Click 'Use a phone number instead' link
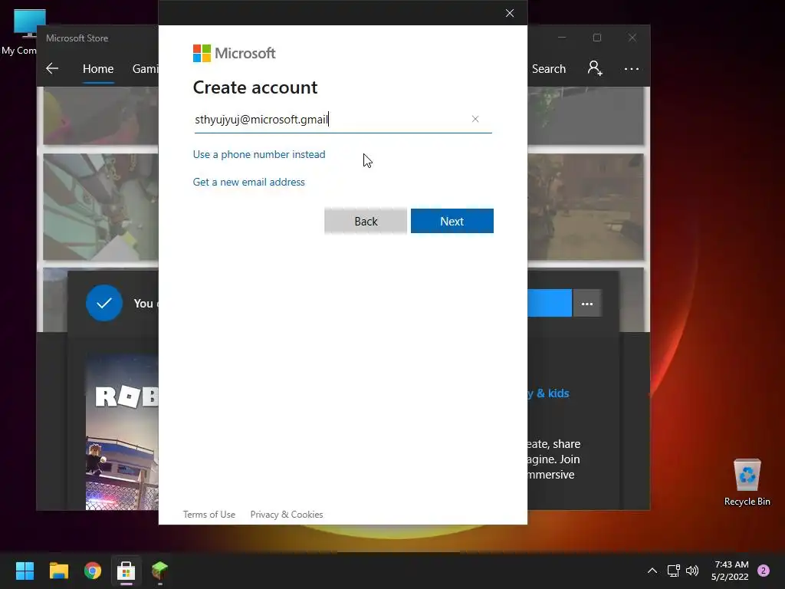This screenshot has height=589, width=785. (259, 154)
